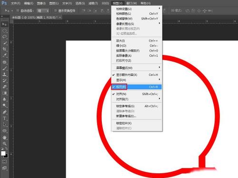Open the Move tool preset picker arrow

pyautogui.click(x=12, y=11)
